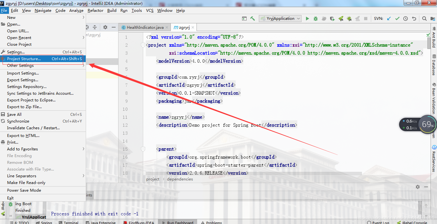This screenshot has width=437, height=224.
Task: Run YryjApplication with the green play icon
Action: (307, 19)
